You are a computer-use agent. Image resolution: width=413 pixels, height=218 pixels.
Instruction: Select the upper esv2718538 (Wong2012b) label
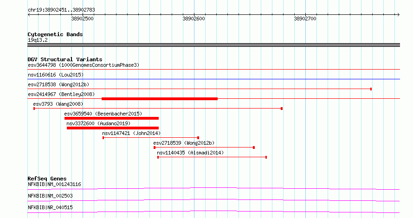coord(58,84)
